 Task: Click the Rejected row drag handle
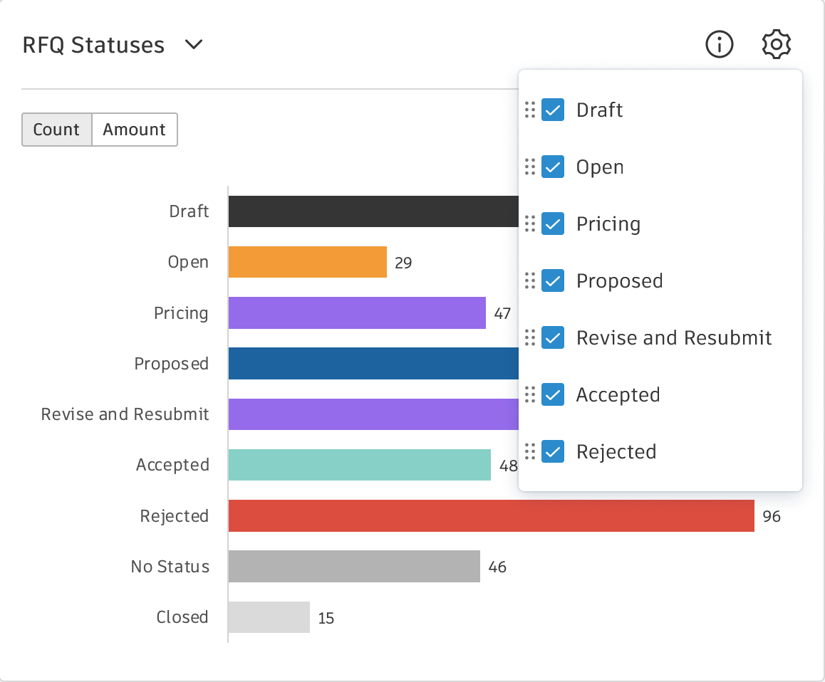(x=529, y=451)
